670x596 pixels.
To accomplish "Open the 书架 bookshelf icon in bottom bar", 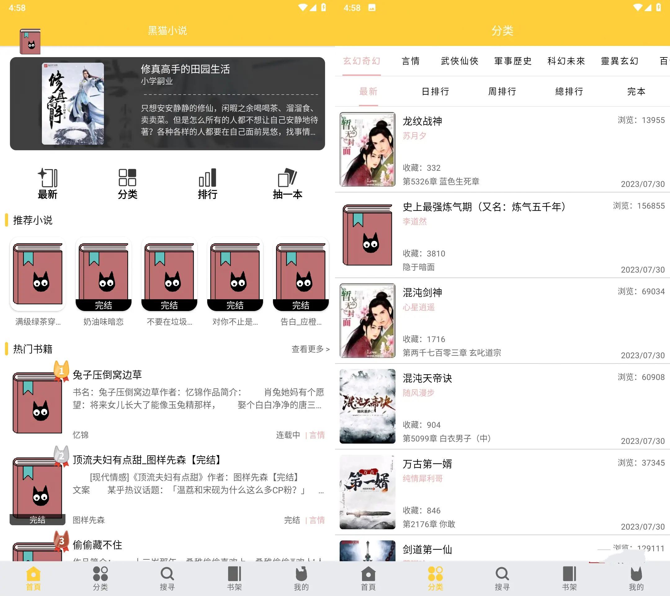I will coord(234,576).
